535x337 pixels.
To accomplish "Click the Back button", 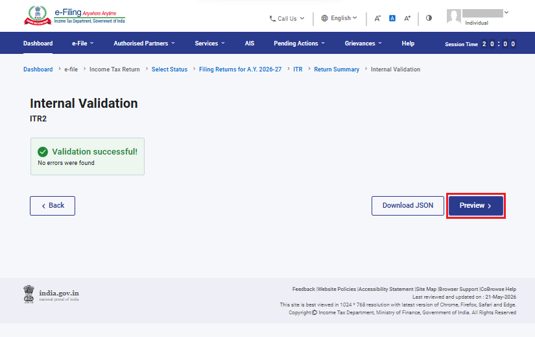I will [x=53, y=206].
